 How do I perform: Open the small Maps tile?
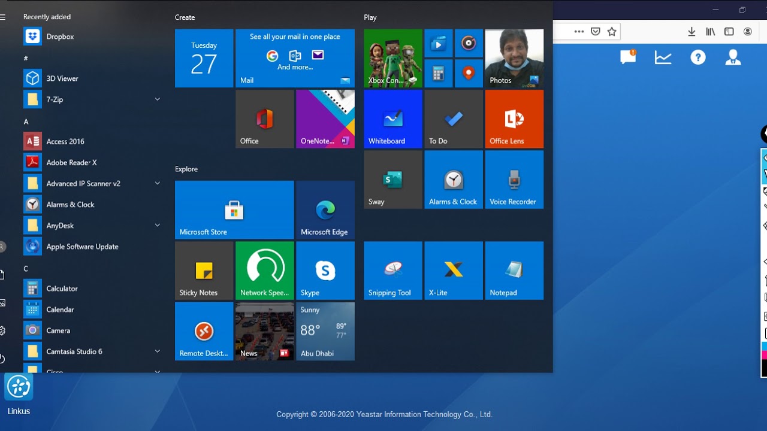pos(469,74)
